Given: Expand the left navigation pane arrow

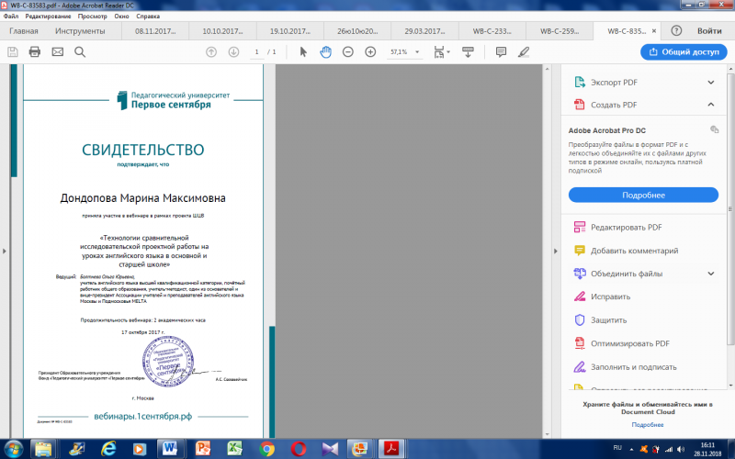Looking at the screenshot, I should [5, 251].
